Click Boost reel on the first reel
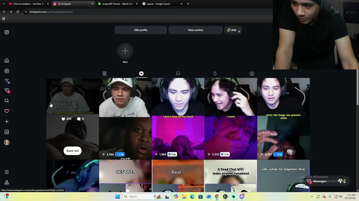The width and height of the screenshot is (359, 201). (x=73, y=151)
